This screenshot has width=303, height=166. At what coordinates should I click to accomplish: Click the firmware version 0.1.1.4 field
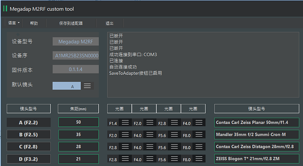[76, 69]
